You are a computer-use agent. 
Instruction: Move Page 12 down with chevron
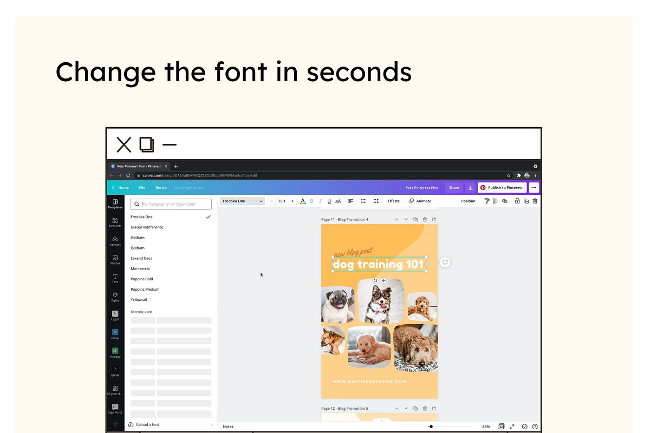406,408
